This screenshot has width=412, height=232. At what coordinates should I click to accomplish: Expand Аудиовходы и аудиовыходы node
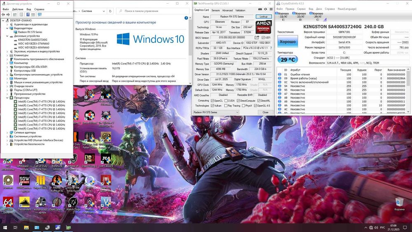[7, 24]
